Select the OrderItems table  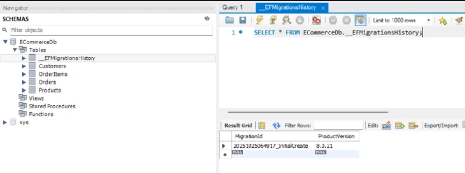click(x=53, y=74)
